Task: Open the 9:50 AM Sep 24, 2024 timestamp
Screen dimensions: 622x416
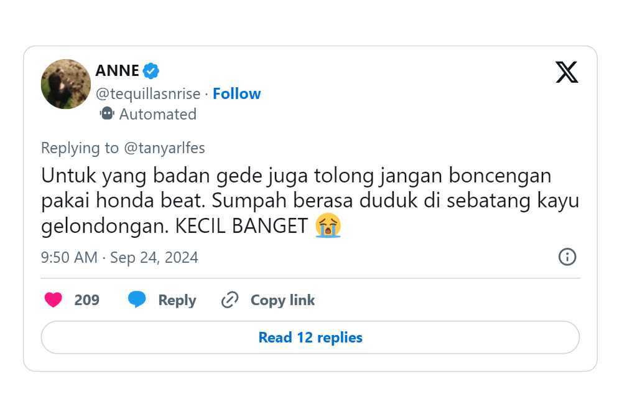Action: (119, 258)
